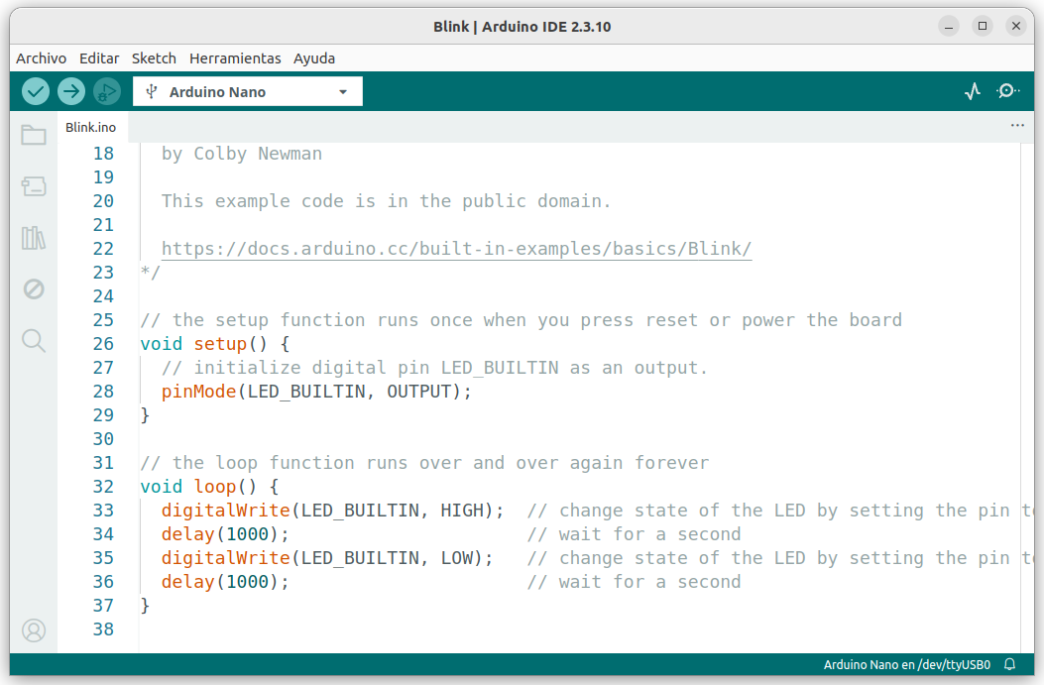Click line number 26

(103, 344)
